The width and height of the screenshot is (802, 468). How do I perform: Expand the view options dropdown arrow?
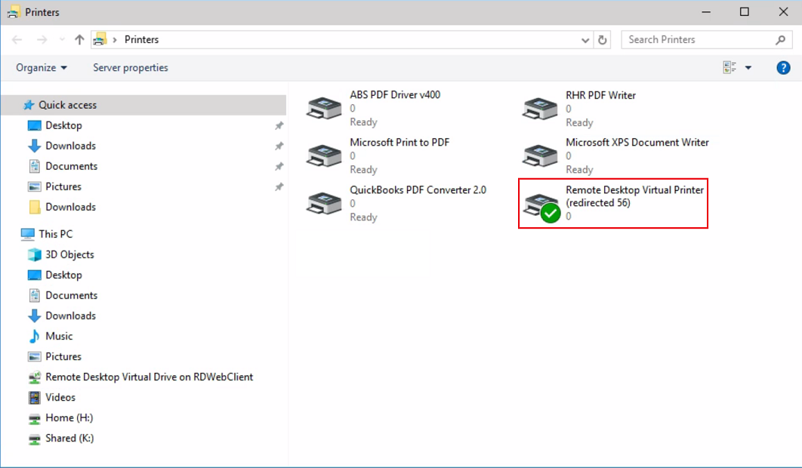tap(748, 67)
